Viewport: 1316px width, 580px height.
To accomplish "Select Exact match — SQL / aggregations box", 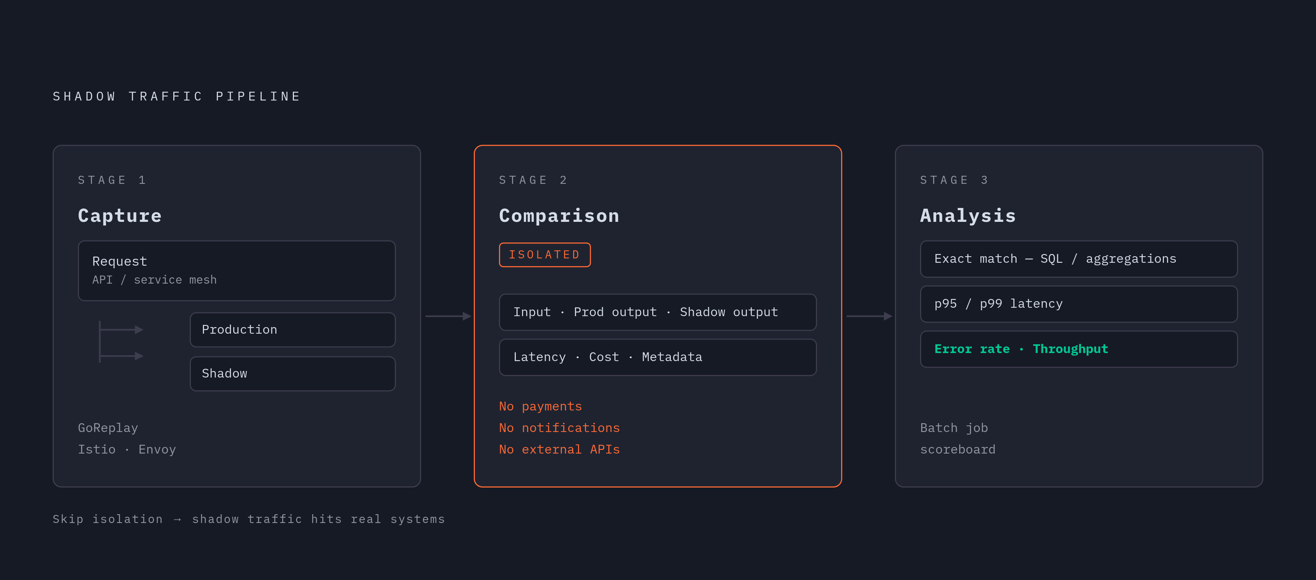I will 1078,259.
